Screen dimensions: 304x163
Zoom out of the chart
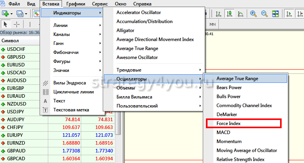[x=264, y=14]
